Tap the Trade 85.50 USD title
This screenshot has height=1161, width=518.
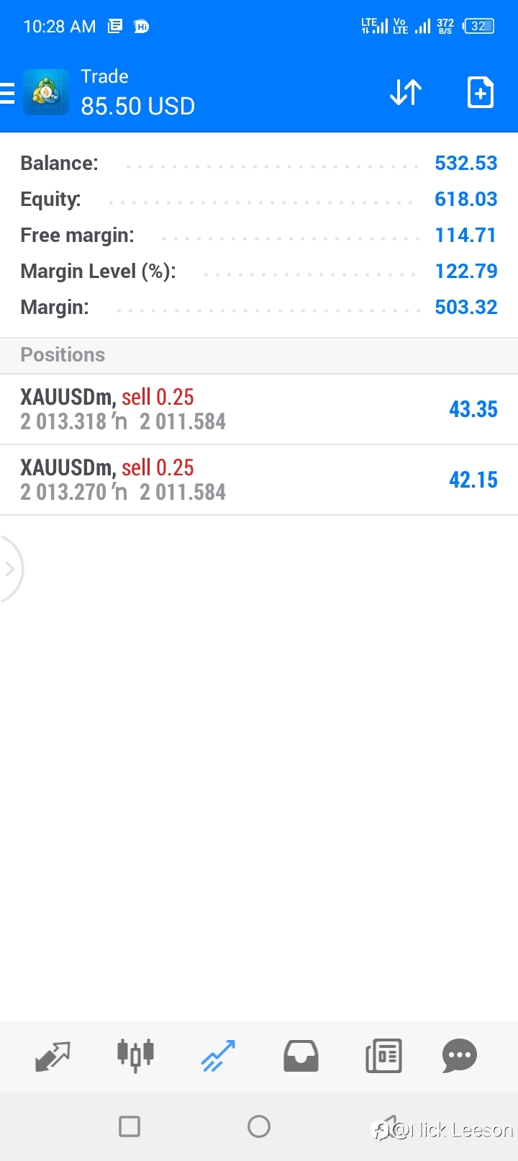point(137,92)
